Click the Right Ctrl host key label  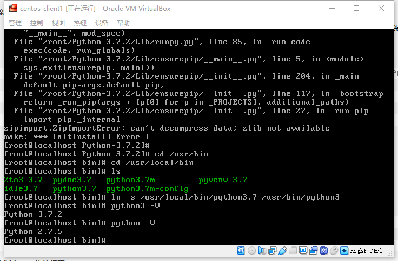[x=366, y=251]
